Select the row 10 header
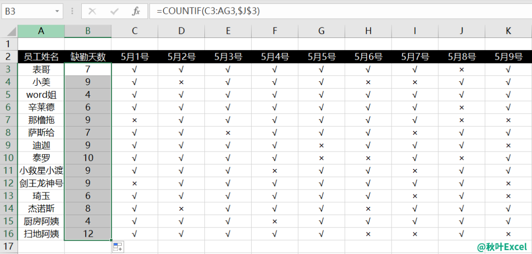 [x=9, y=158]
